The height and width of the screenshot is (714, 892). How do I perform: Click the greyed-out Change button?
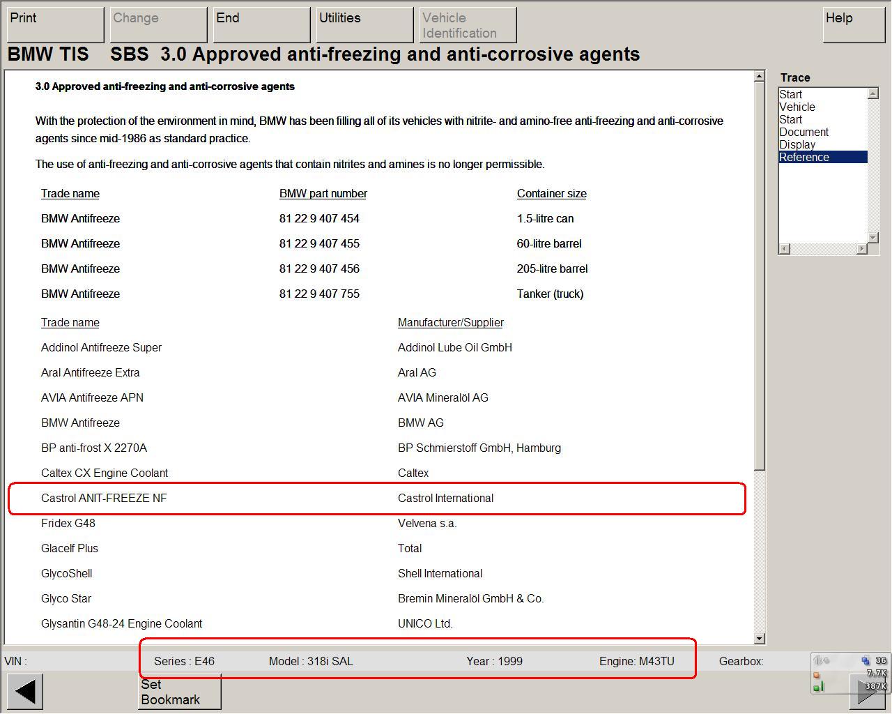[x=158, y=25]
